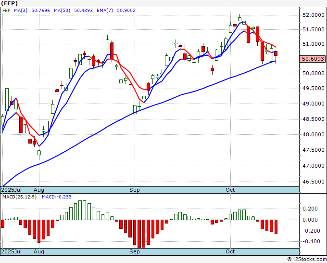Click Oct on the MACD panel axis
Screen dimensions: 327x263
tap(230, 251)
